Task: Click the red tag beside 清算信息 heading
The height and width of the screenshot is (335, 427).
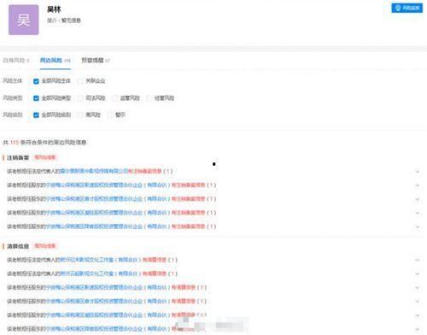Action: pyautogui.click(x=45, y=246)
